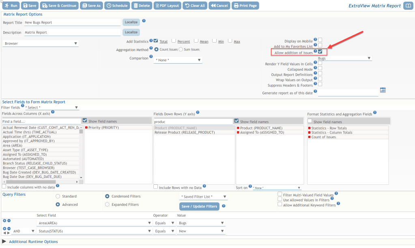Remove the Status filter row with minus icon
415x248 pixels.
[9, 229]
